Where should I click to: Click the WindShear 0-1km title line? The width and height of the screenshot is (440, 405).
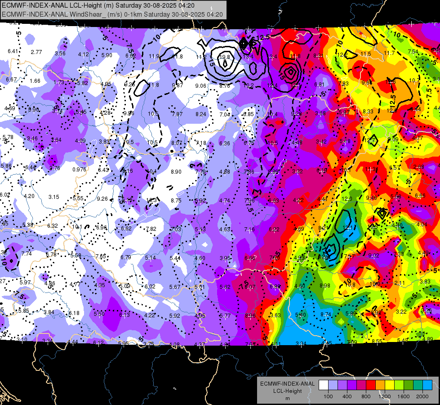coord(112,14)
